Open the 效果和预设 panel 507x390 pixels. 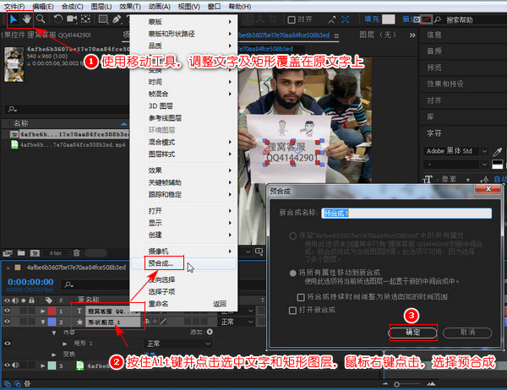point(445,84)
